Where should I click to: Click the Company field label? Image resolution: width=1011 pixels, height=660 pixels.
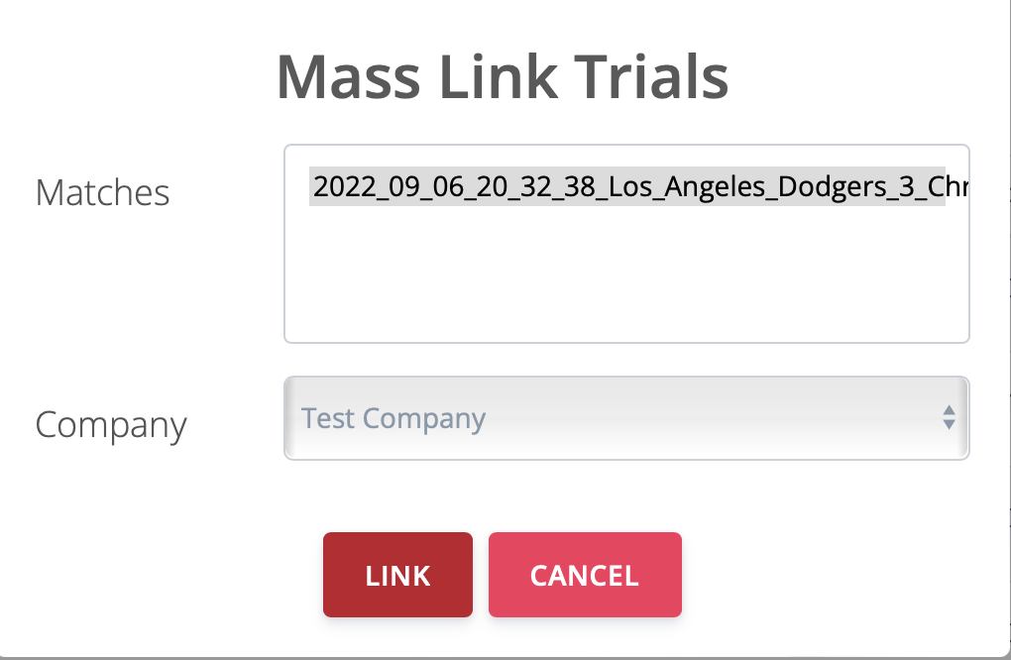pos(111,424)
